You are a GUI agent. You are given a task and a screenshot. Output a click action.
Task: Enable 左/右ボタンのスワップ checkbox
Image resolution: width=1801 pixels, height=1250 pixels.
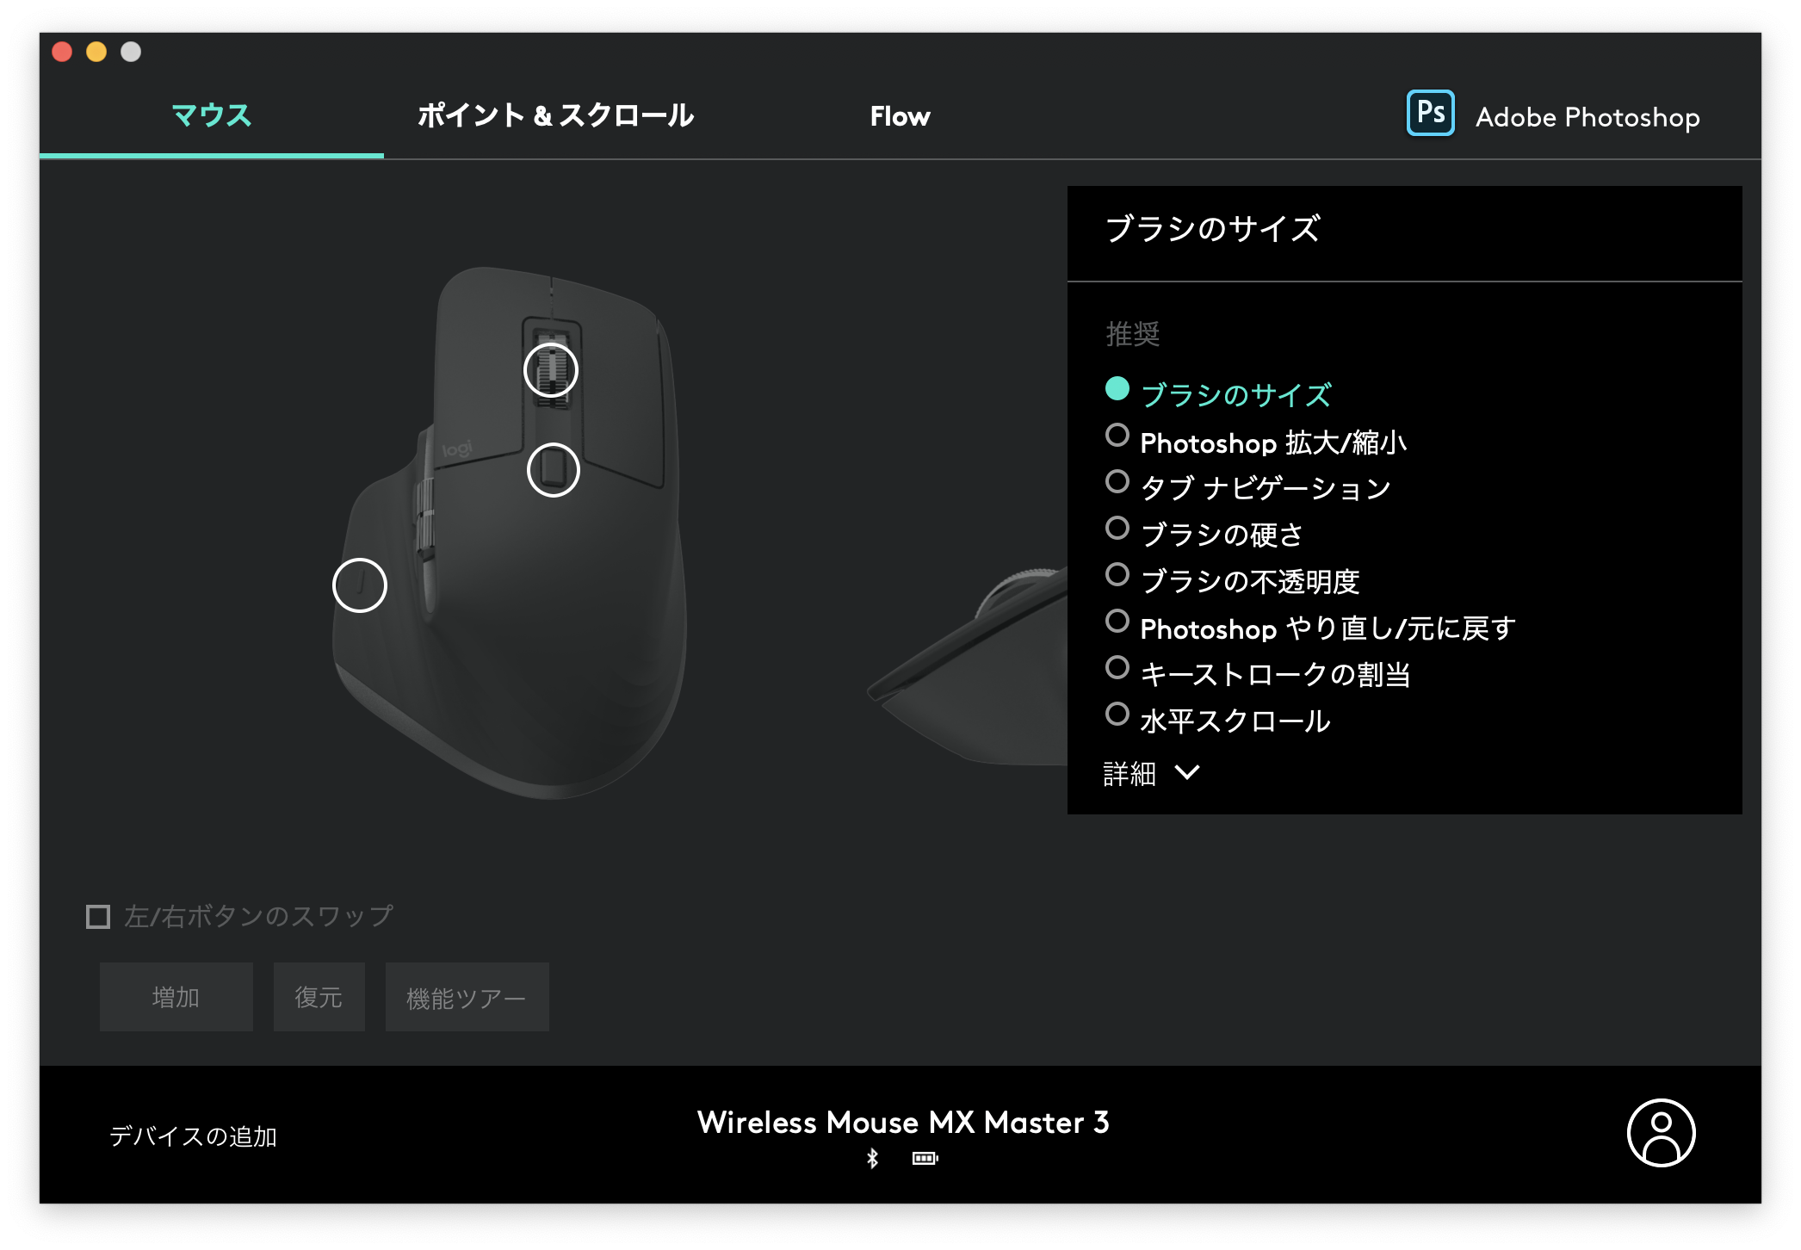(98, 916)
